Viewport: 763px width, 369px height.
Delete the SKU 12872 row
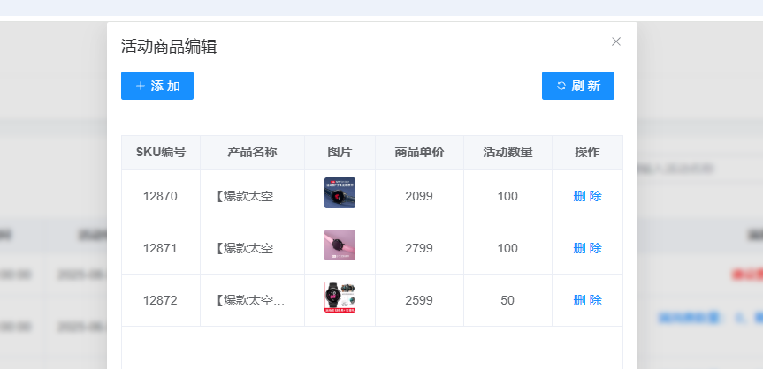[x=587, y=300]
